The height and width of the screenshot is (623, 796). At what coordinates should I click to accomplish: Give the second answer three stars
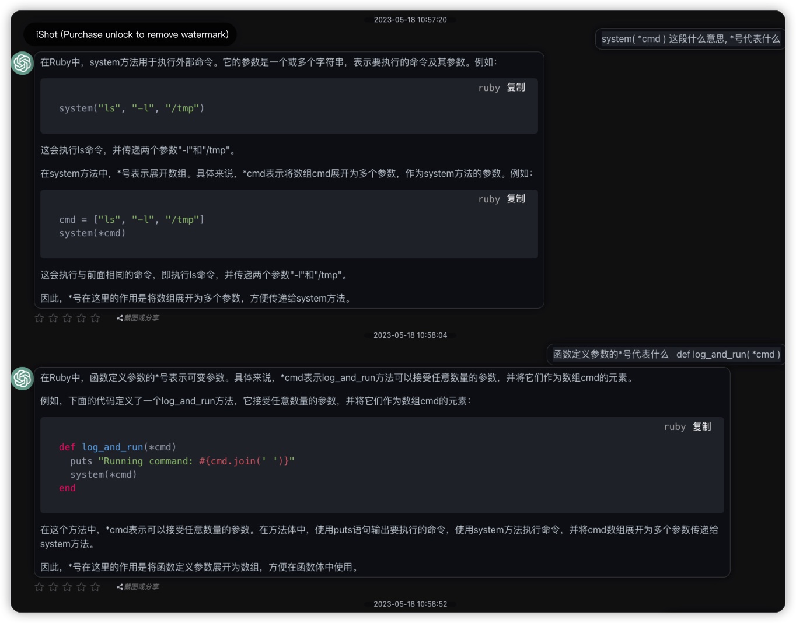[x=67, y=587]
